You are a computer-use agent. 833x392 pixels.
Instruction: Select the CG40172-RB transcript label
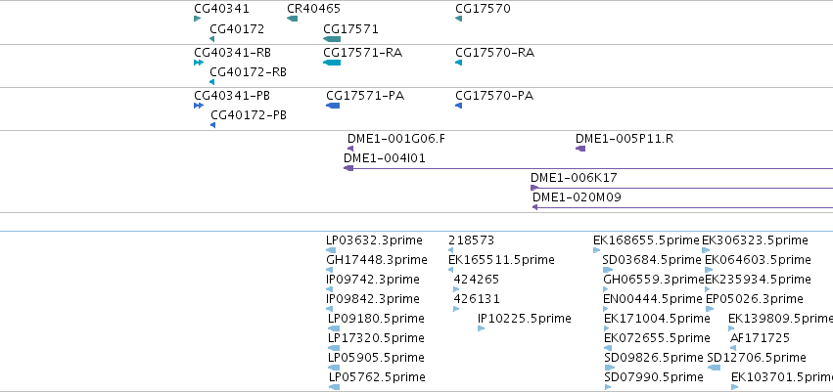(248, 72)
